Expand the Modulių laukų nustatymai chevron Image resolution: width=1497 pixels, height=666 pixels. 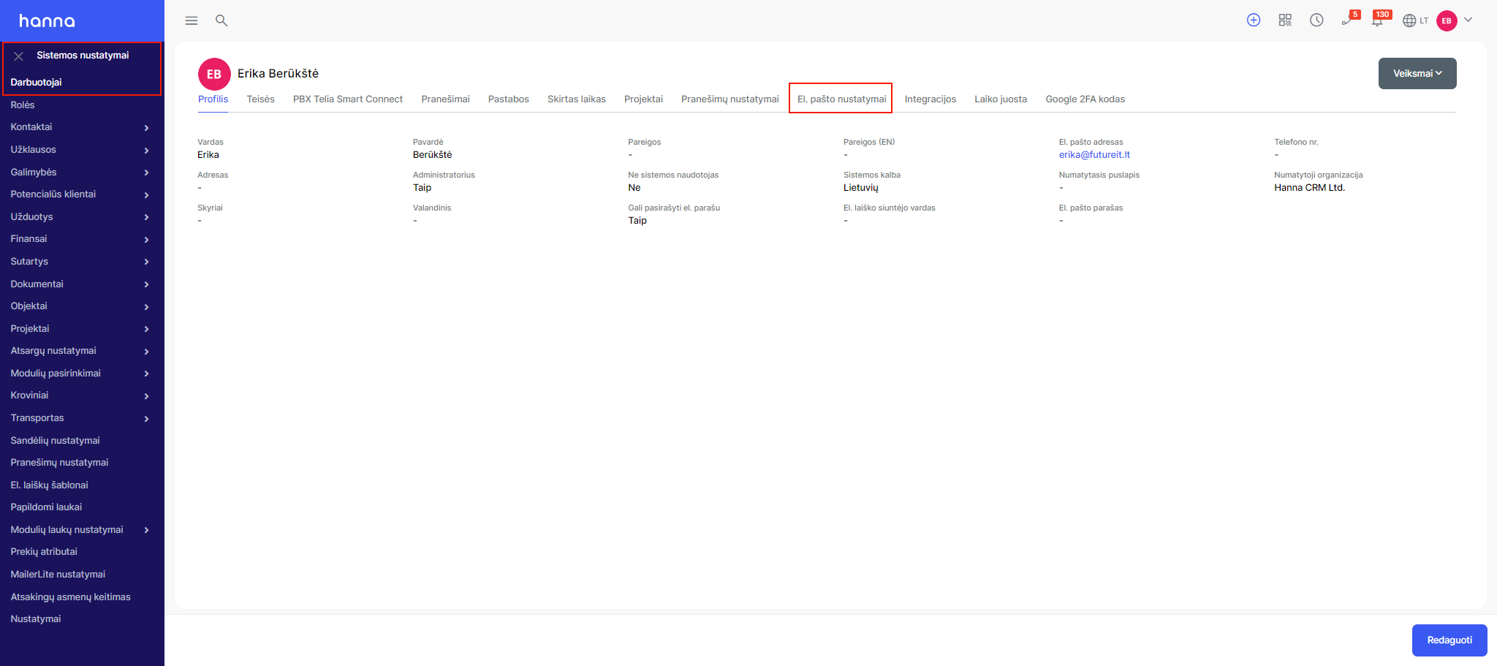pos(146,530)
